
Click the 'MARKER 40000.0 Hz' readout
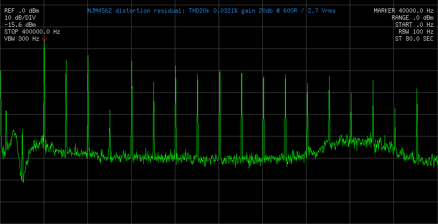[403, 11]
